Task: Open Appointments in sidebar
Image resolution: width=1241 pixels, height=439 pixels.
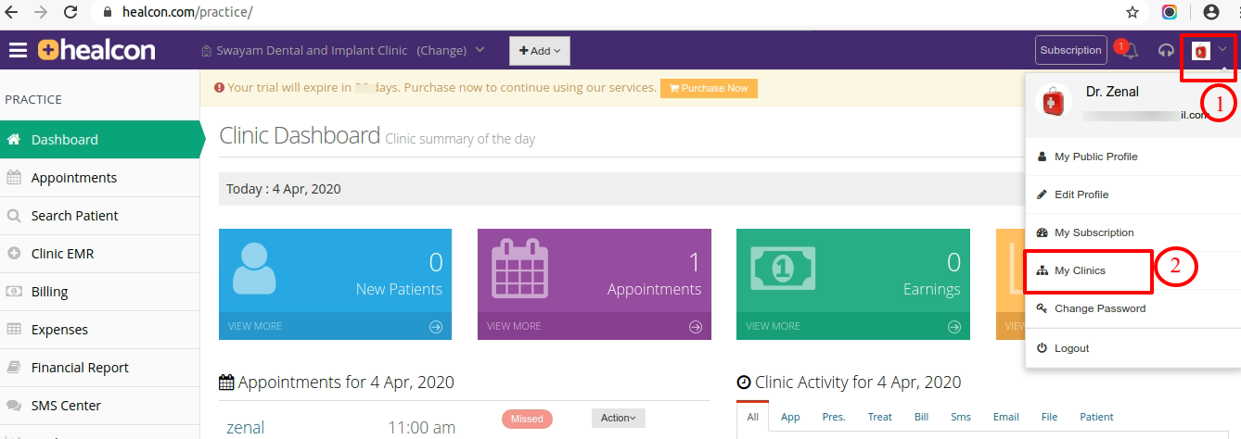Action: point(100,178)
